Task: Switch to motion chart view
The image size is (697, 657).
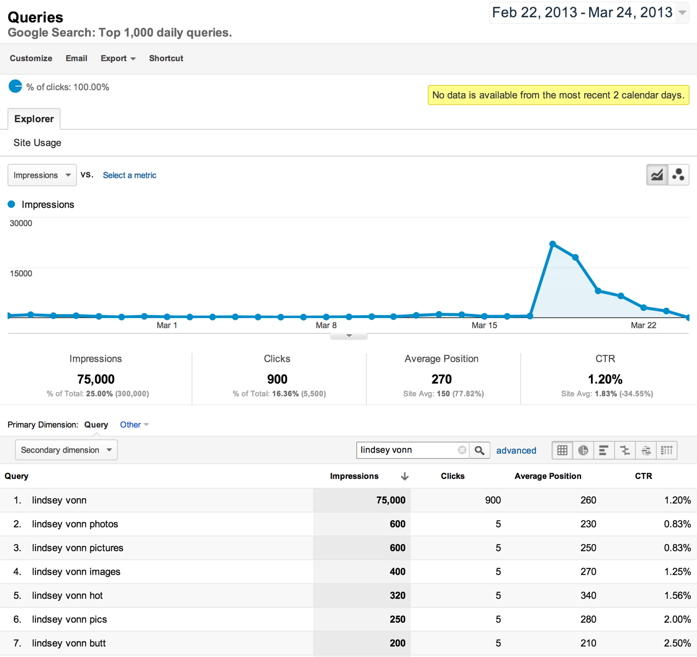Action: tap(678, 175)
